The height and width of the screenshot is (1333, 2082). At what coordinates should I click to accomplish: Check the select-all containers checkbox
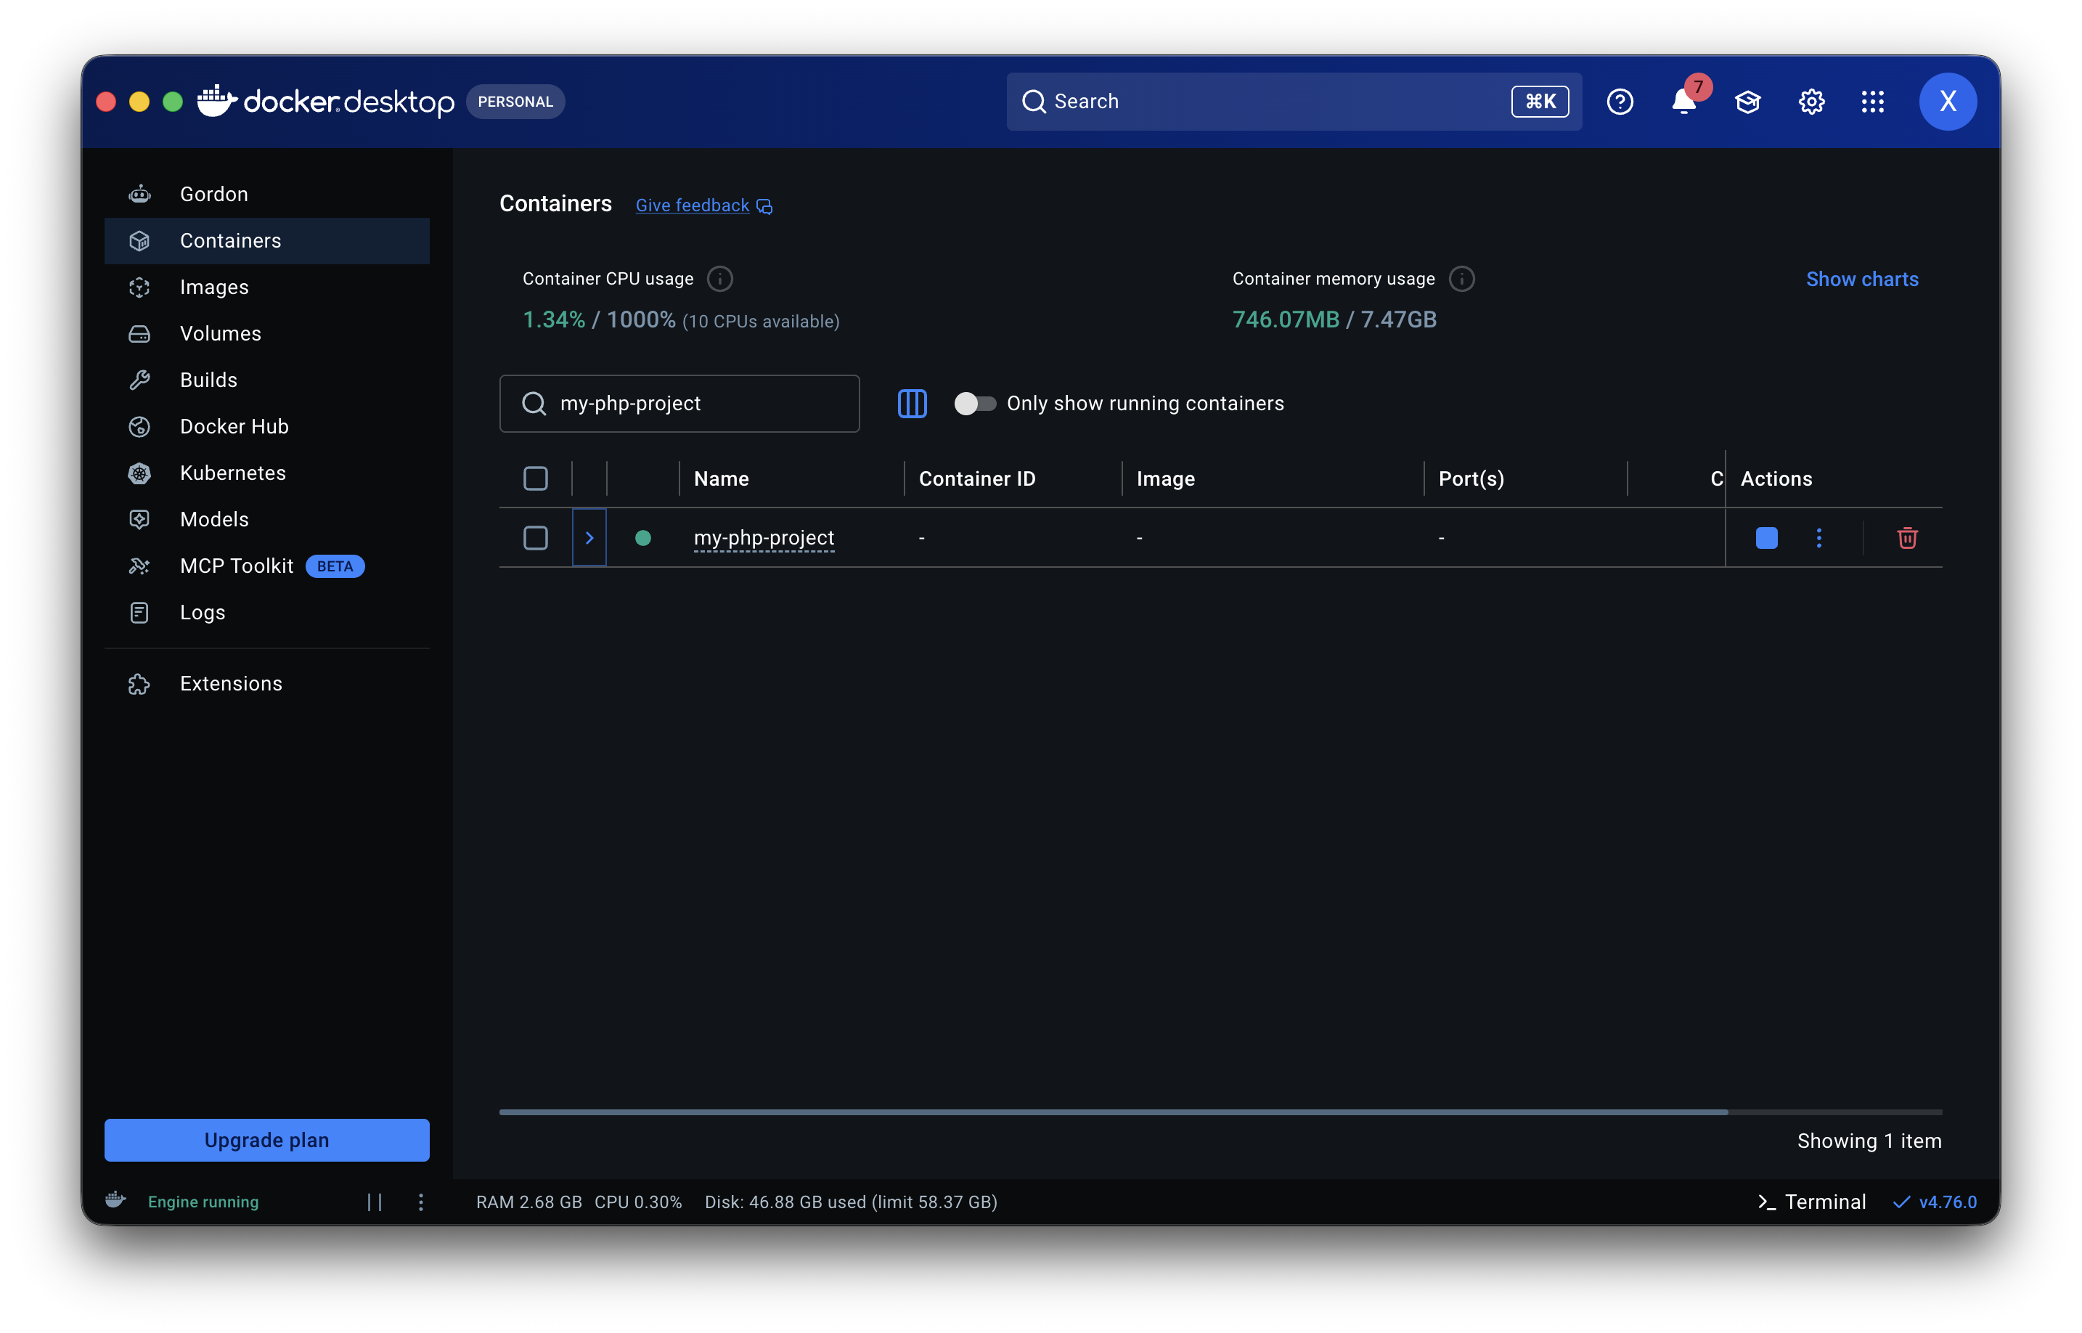536,478
